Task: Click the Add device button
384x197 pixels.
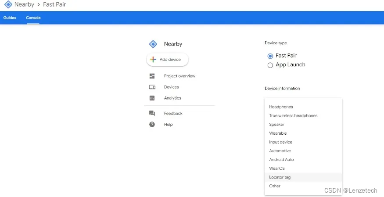Action: tap(168, 60)
